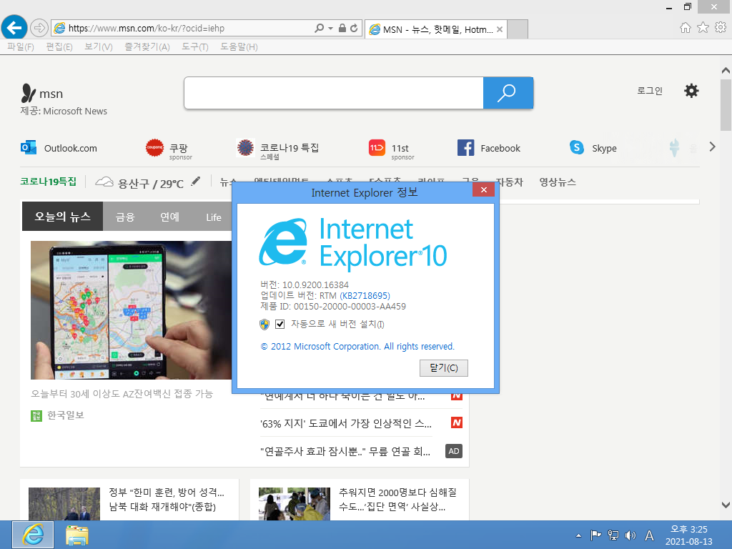Open the 영상뉴스 navigation item
This screenshot has width=732, height=549.
[558, 182]
